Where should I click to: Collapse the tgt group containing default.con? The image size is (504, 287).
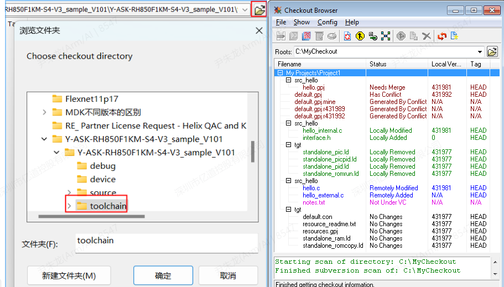click(288, 210)
